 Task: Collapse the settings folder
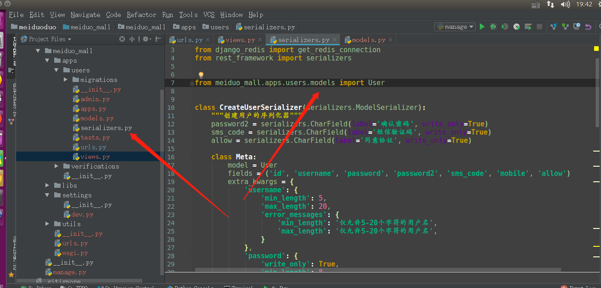tap(47, 195)
